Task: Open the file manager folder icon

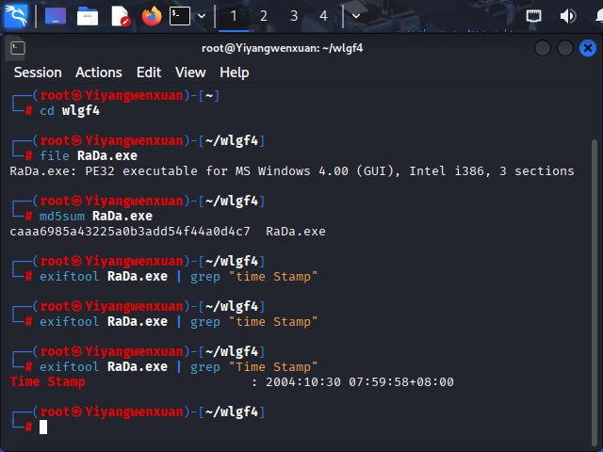Action: [88, 17]
